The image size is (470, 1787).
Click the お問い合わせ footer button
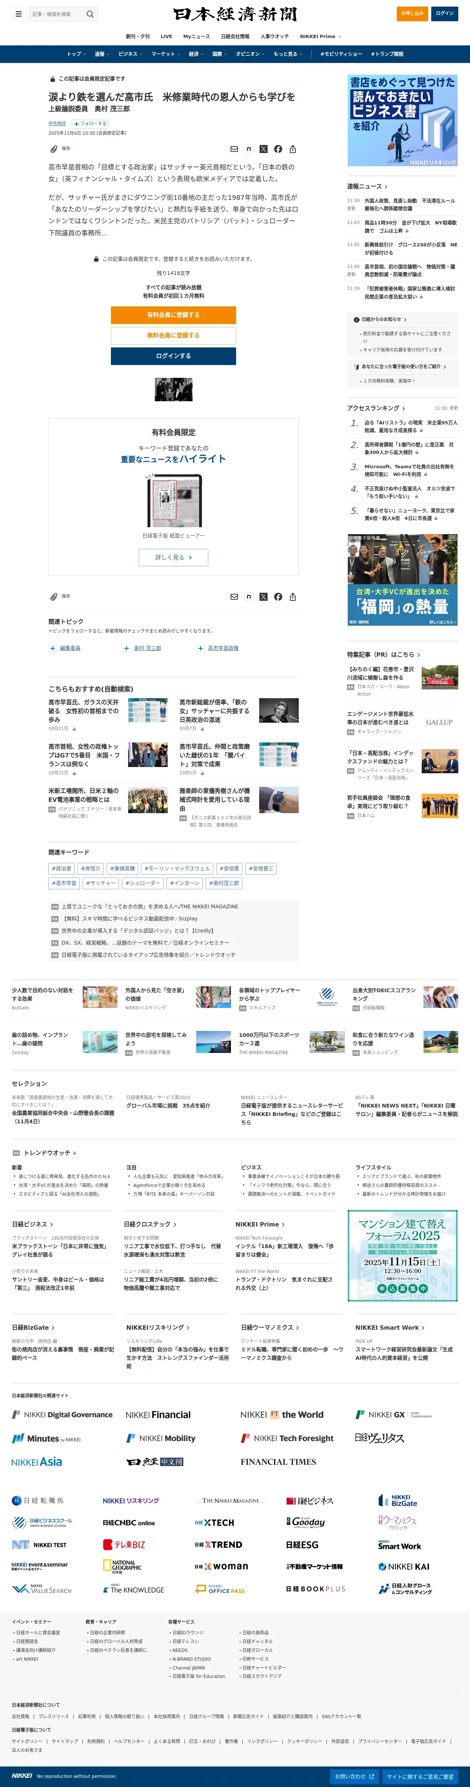click(x=354, y=1776)
